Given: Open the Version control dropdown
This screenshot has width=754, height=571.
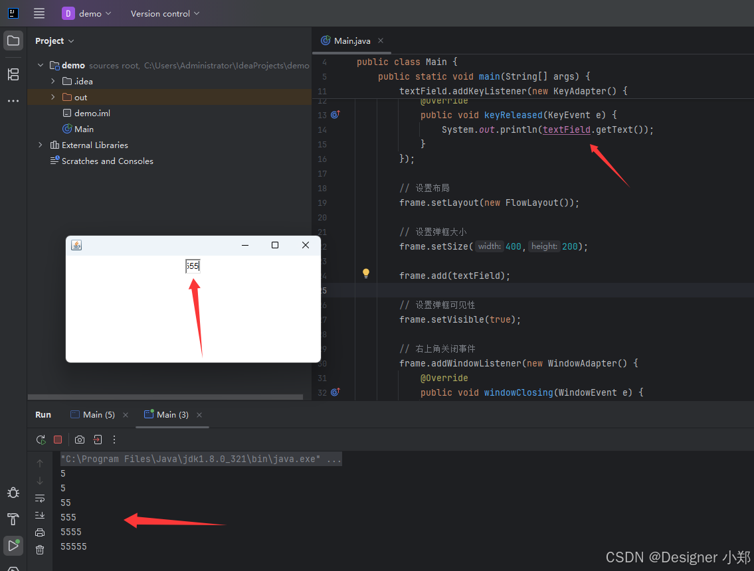Looking at the screenshot, I should (165, 13).
